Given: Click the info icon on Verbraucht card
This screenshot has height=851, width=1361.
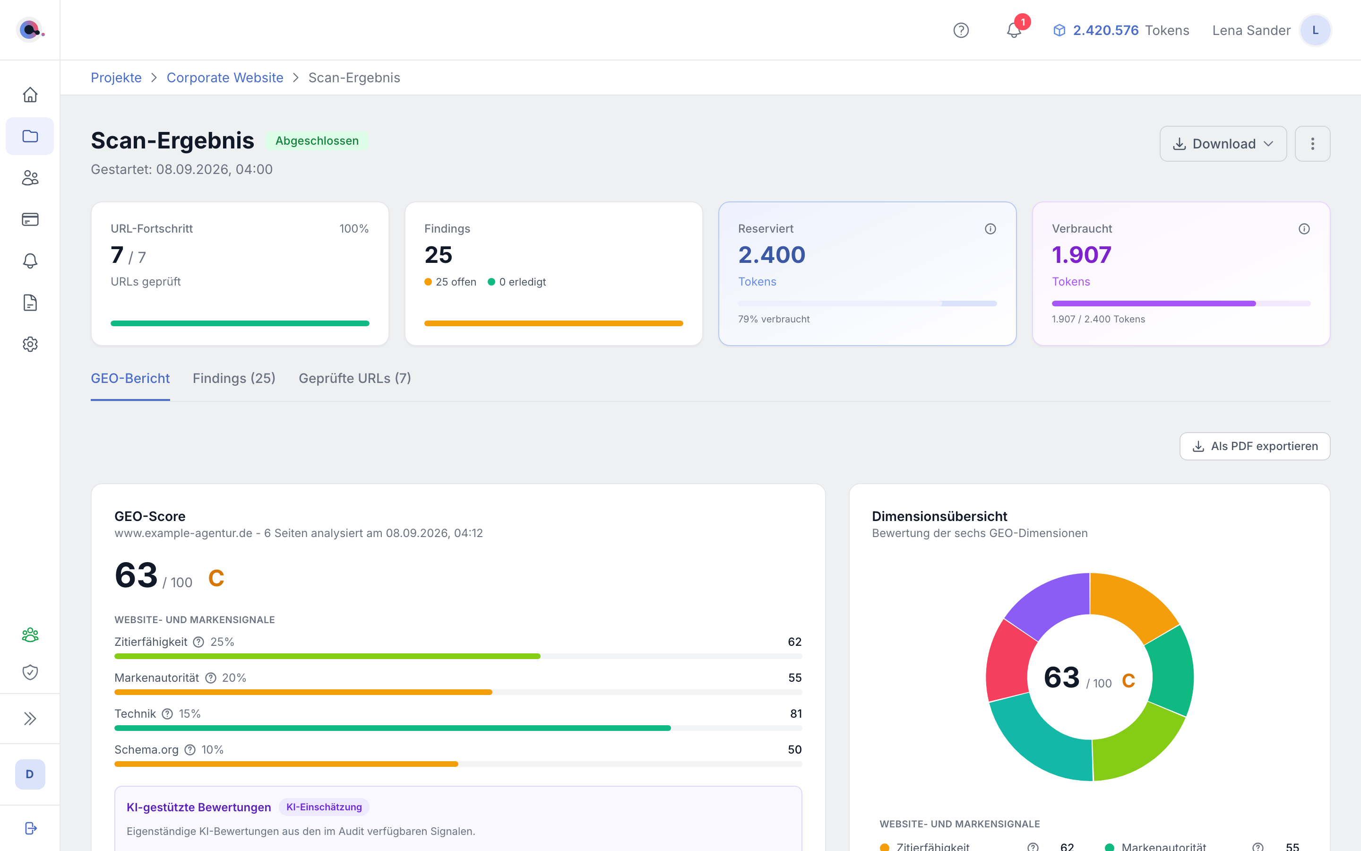Looking at the screenshot, I should (1304, 228).
